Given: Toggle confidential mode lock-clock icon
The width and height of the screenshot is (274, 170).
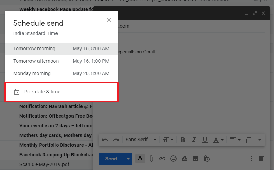Looking at the screenshot, I should (207, 159).
